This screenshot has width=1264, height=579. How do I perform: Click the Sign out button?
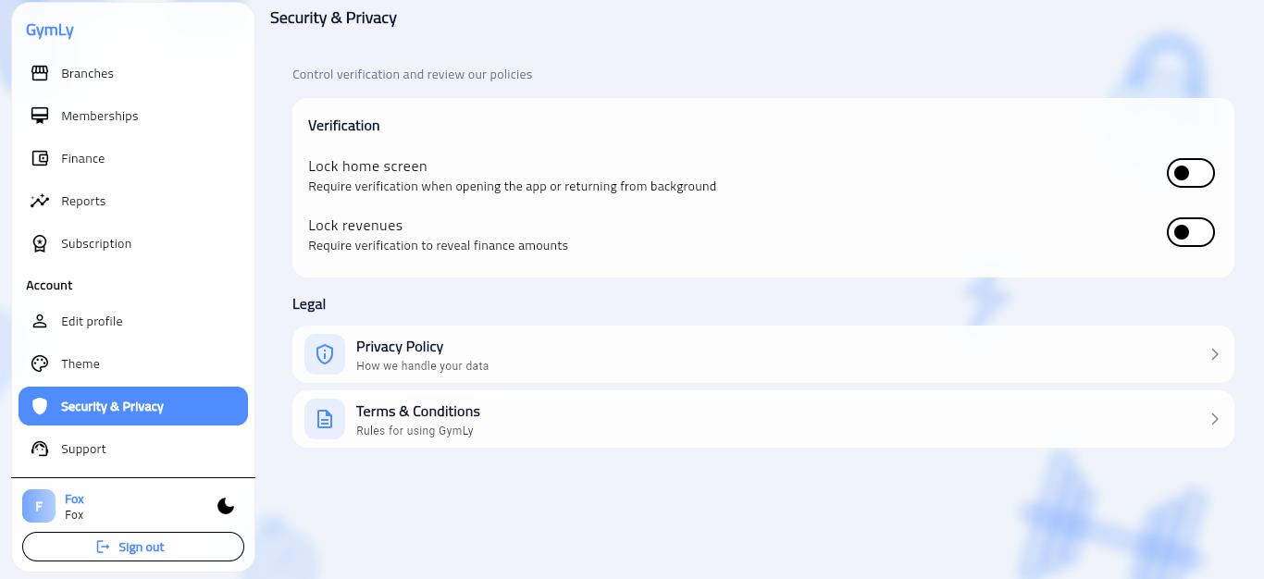point(133,547)
